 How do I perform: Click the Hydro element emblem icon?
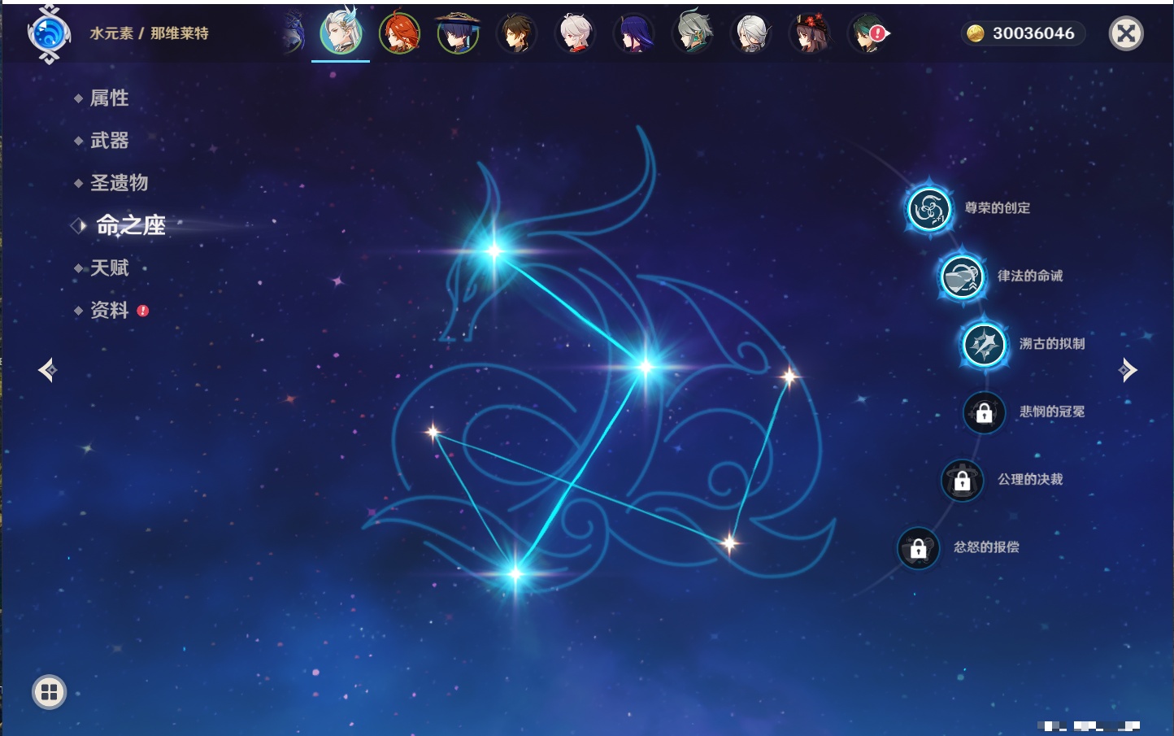[x=49, y=34]
